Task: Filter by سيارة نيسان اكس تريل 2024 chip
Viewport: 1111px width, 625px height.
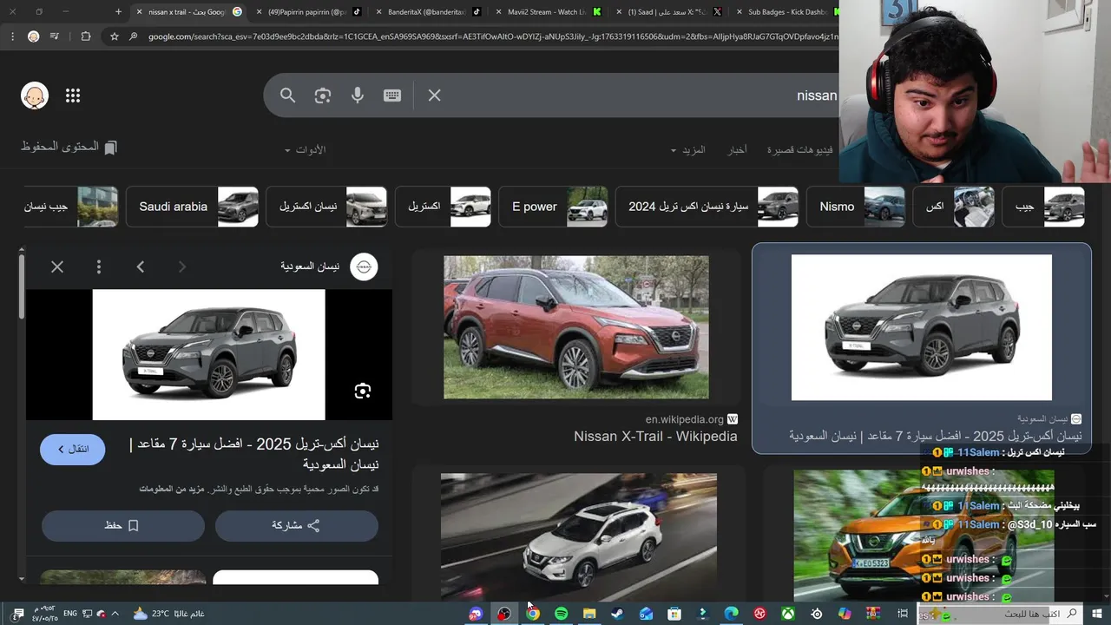Action: pyautogui.click(x=707, y=207)
